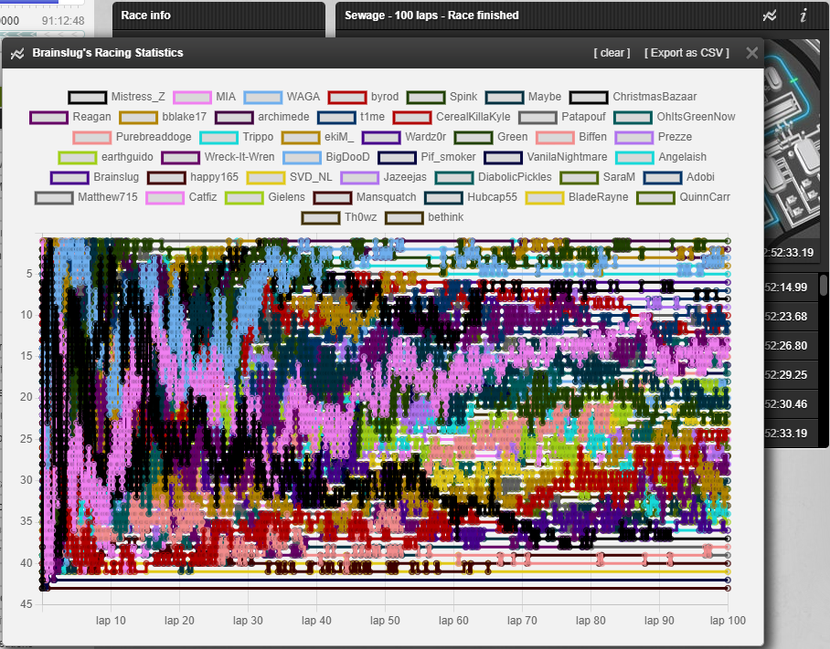Viewport: 830px width, 649px height.
Task: Click the info icon in race header
Action: (803, 16)
